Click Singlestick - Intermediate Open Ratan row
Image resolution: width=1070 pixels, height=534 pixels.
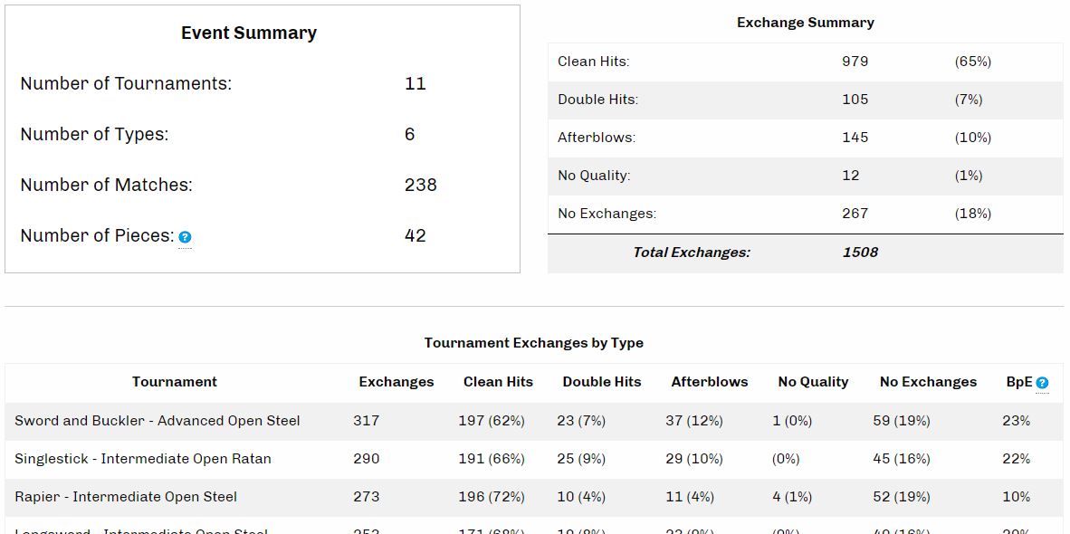[x=143, y=459]
